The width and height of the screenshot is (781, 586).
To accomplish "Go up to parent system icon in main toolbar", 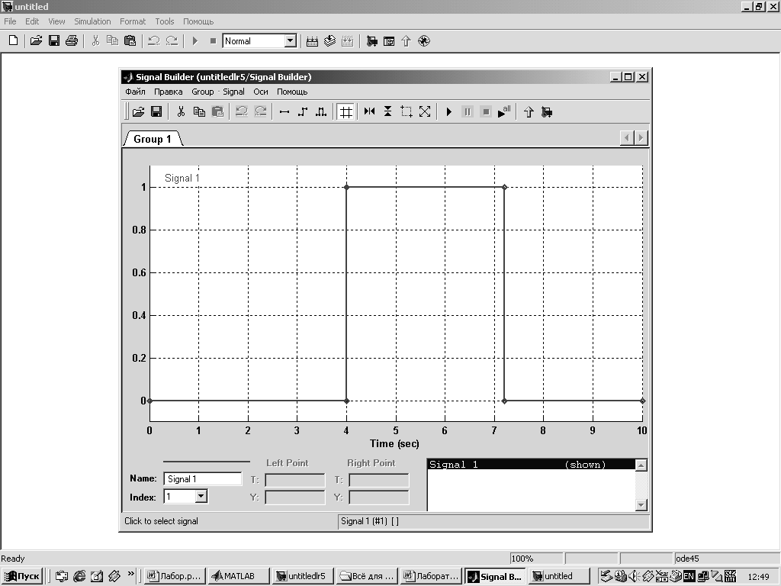I will 406,41.
